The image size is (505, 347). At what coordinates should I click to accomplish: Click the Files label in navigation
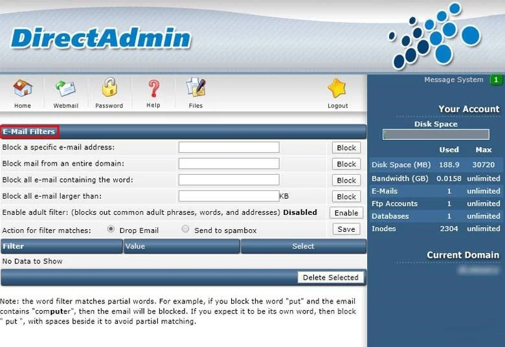[196, 106]
